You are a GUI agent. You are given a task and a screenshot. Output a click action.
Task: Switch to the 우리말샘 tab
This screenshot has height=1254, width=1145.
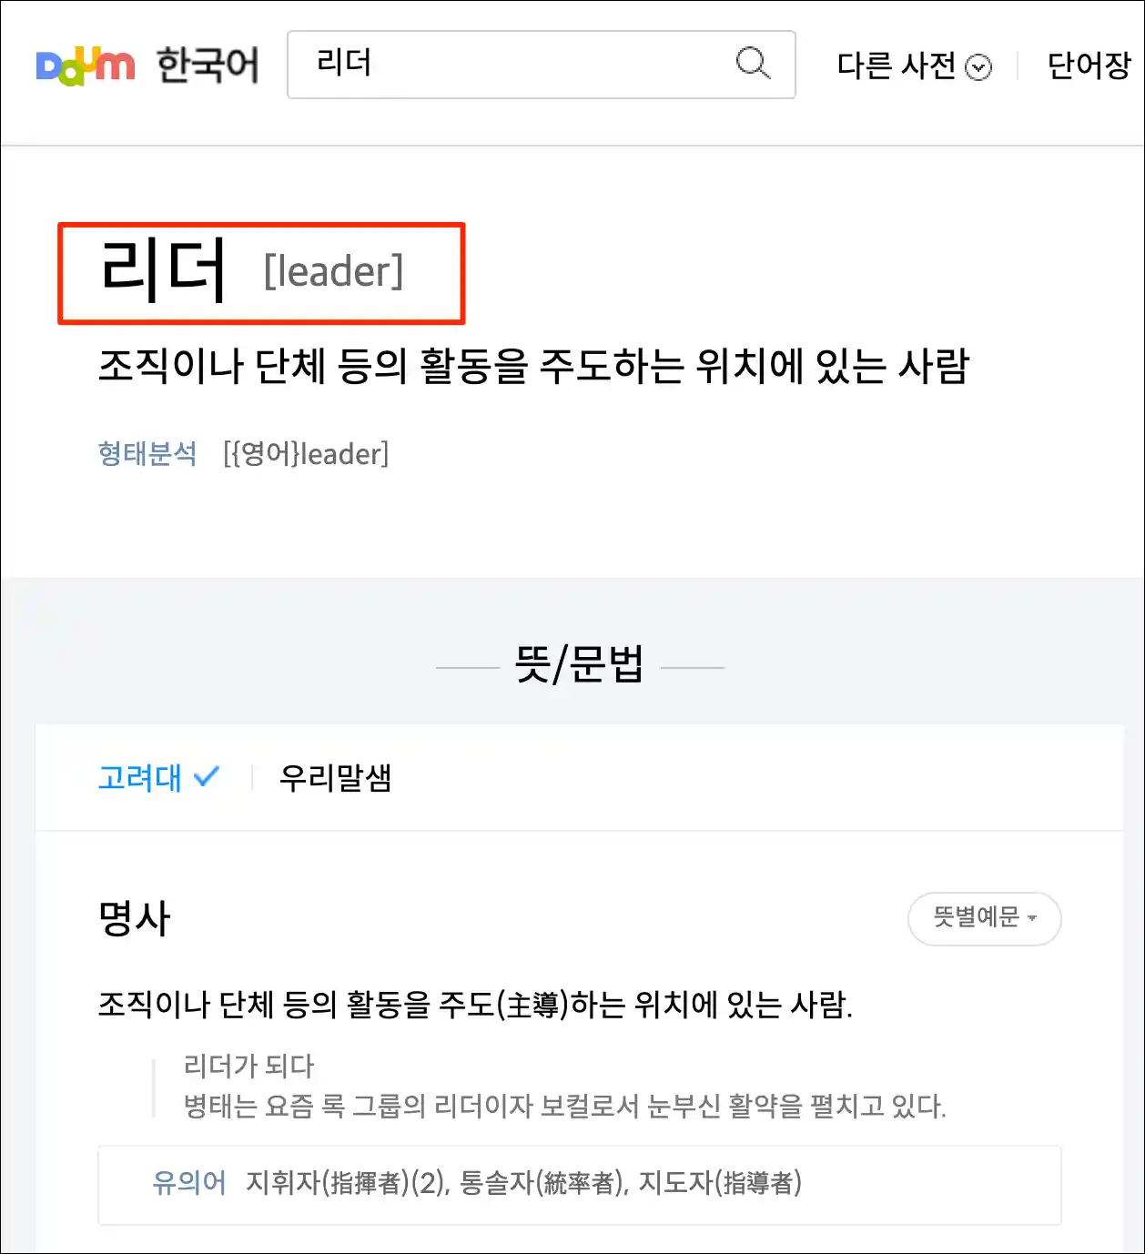click(x=335, y=777)
